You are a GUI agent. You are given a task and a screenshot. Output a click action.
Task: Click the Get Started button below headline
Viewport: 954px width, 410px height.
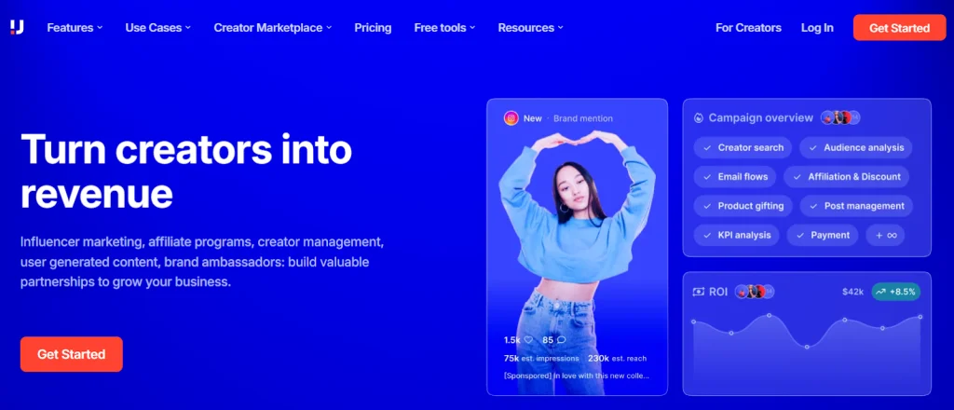pyautogui.click(x=71, y=354)
